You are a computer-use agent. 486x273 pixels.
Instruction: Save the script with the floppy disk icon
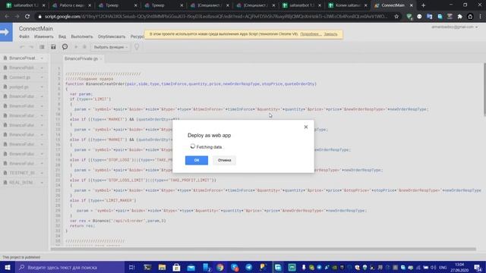click(53, 47)
